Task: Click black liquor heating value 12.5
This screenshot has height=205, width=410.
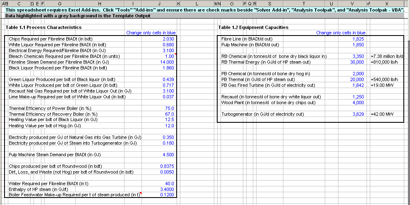Action: pos(170,120)
